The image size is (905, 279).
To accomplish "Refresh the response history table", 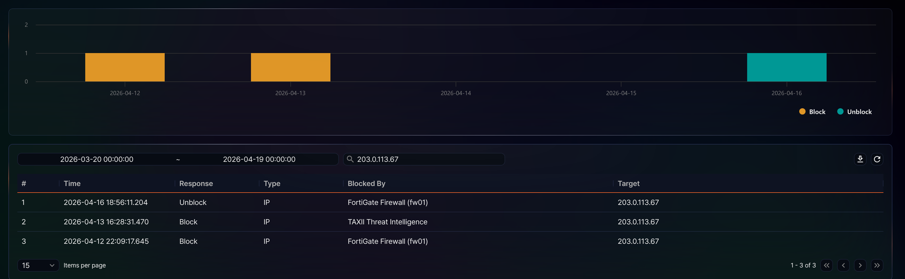I will (x=877, y=159).
